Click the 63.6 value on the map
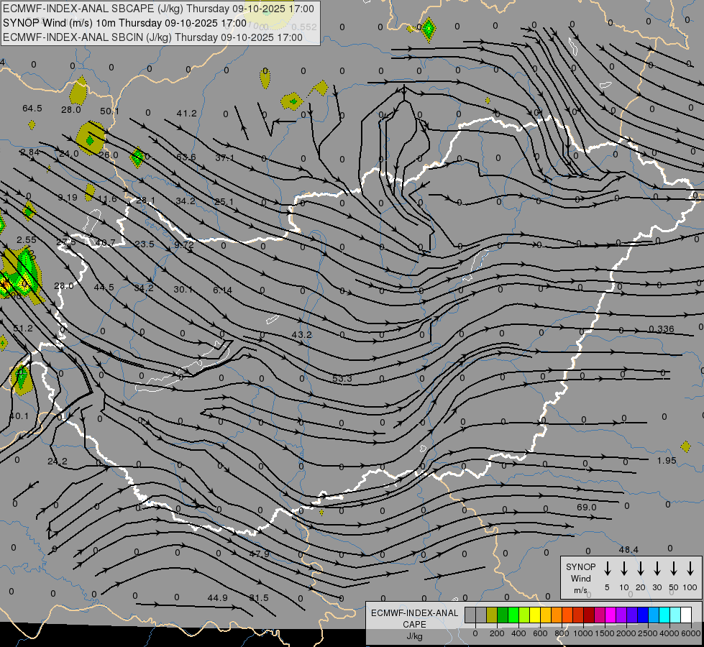This screenshot has height=647, width=704. pos(186,157)
